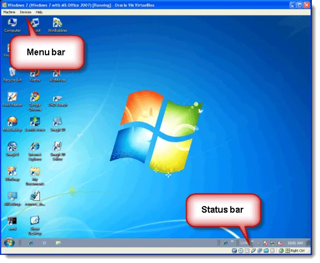The width and height of the screenshot is (320, 263).
Task: Launch Internet Explorer pinned beside Start
Action: 31,243
